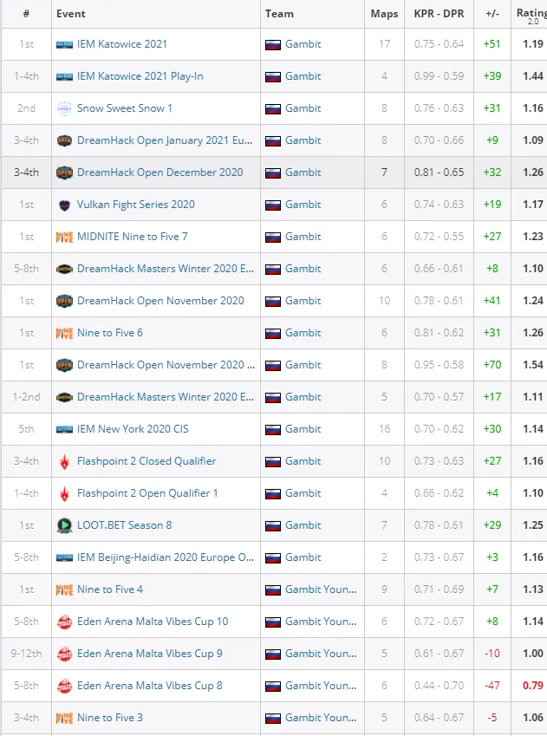This screenshot has width=547, height=736.
Task: Open MIDNITE Nine to Five 7 link
Action: tap(133, 237)
